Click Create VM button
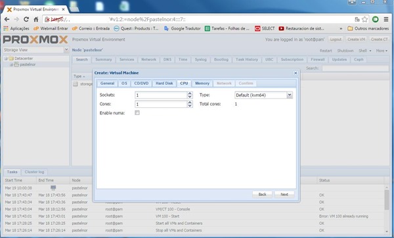 (357, 39)
